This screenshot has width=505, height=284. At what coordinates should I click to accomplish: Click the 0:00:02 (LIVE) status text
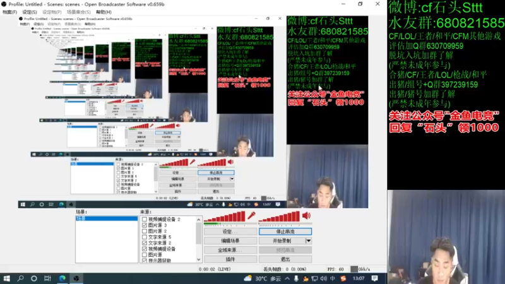(215, 269)
